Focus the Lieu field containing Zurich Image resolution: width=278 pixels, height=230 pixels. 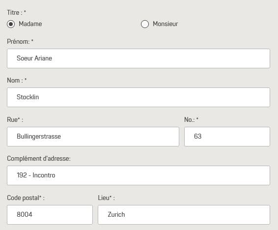click(x=184, y=215)
